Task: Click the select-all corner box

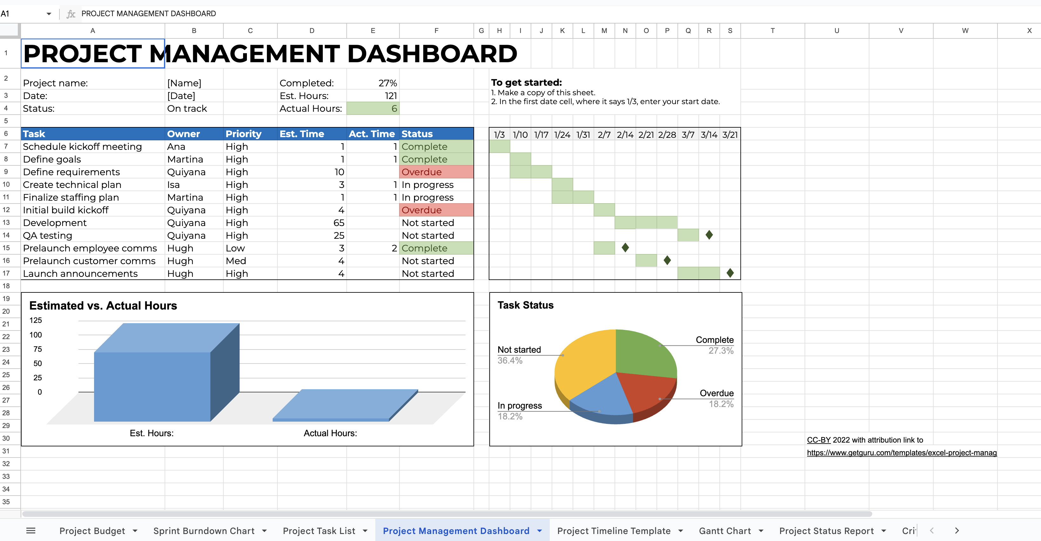Action: point(10,31)
